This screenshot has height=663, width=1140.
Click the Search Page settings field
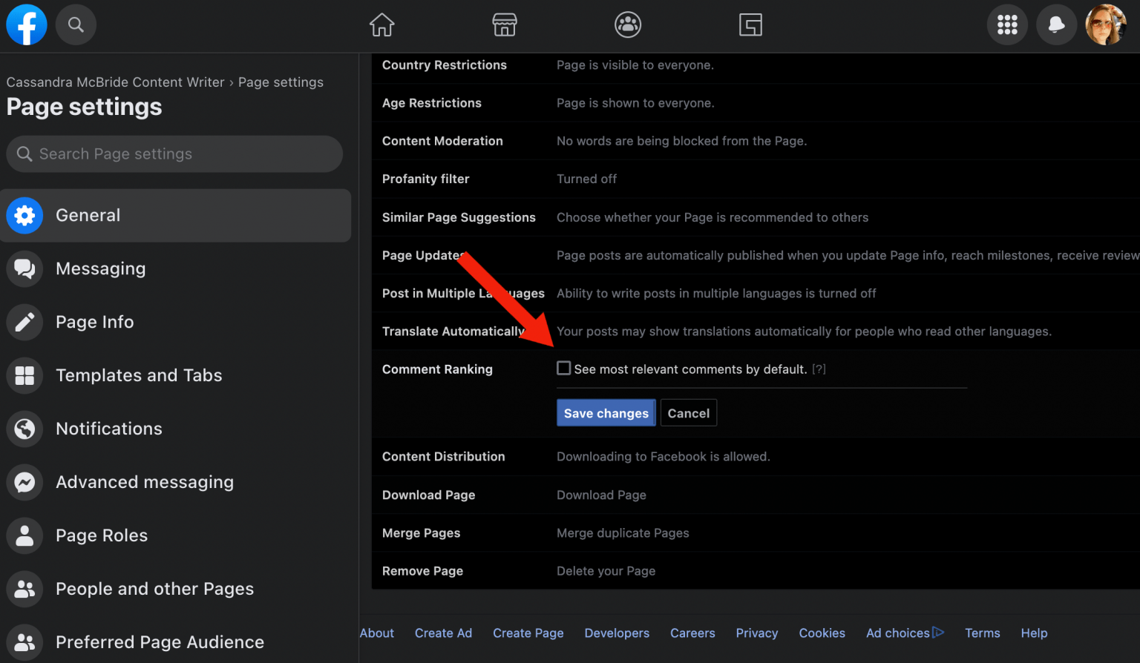point(174,154)
